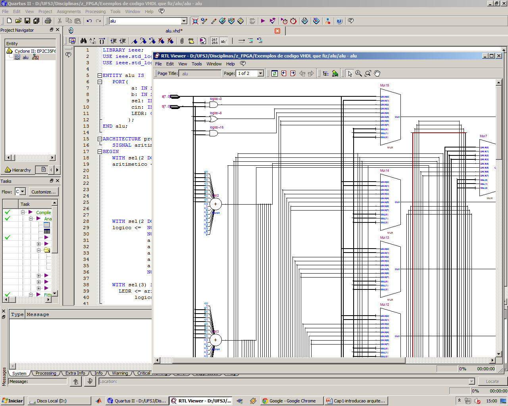This screenshot has height=406, width=508.
Task: Click the Page Title field in RTL Viewer
Action: [200, 73]
